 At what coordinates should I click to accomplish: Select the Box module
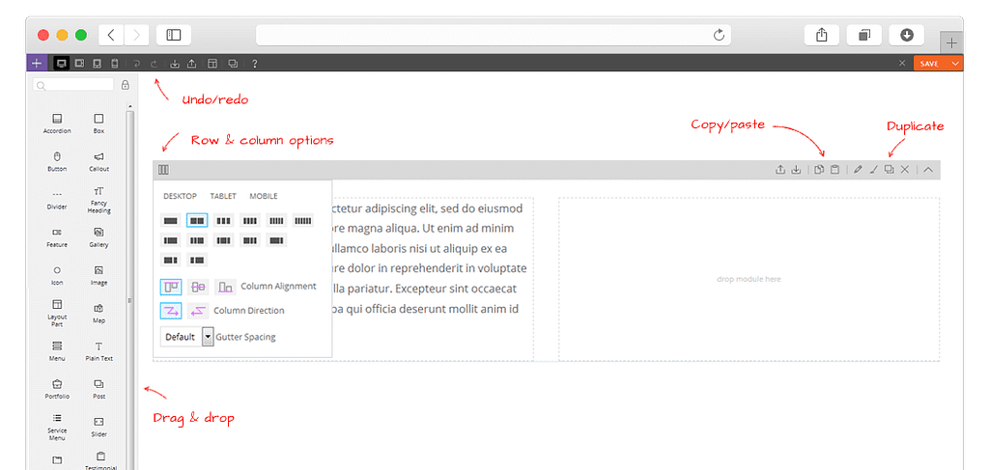[x=99, y=123]
